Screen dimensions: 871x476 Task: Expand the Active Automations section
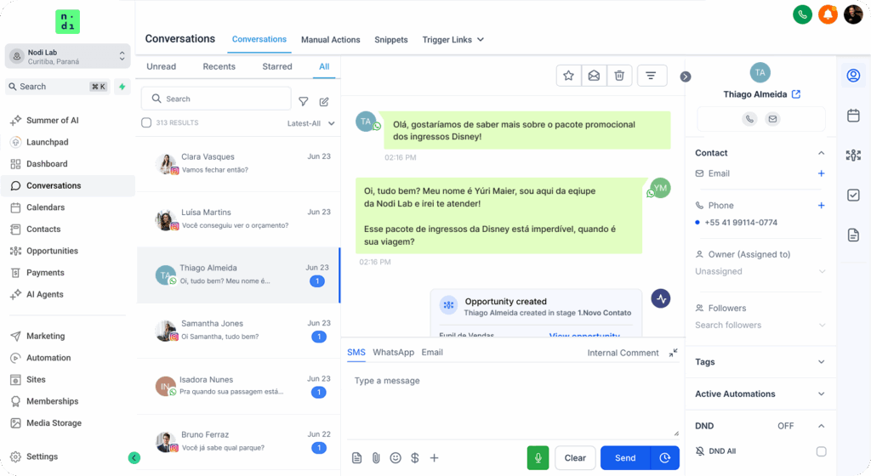[x=821, y=394]
